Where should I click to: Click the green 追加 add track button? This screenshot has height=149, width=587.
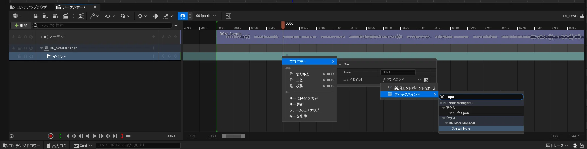(21, 25)
